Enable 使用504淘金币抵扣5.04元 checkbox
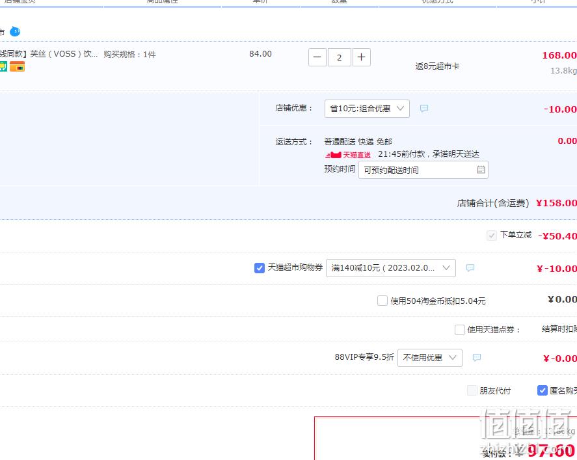The image size is (577, 460). click(x=382, y=301)
